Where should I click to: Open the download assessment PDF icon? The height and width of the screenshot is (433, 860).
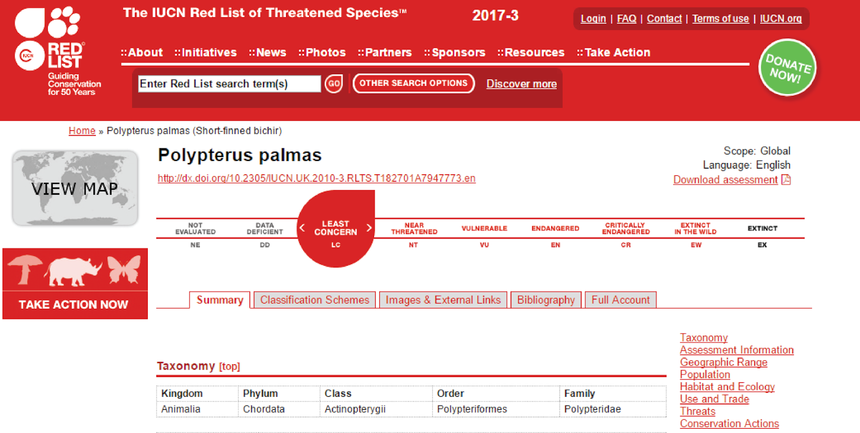click(786, 180)
